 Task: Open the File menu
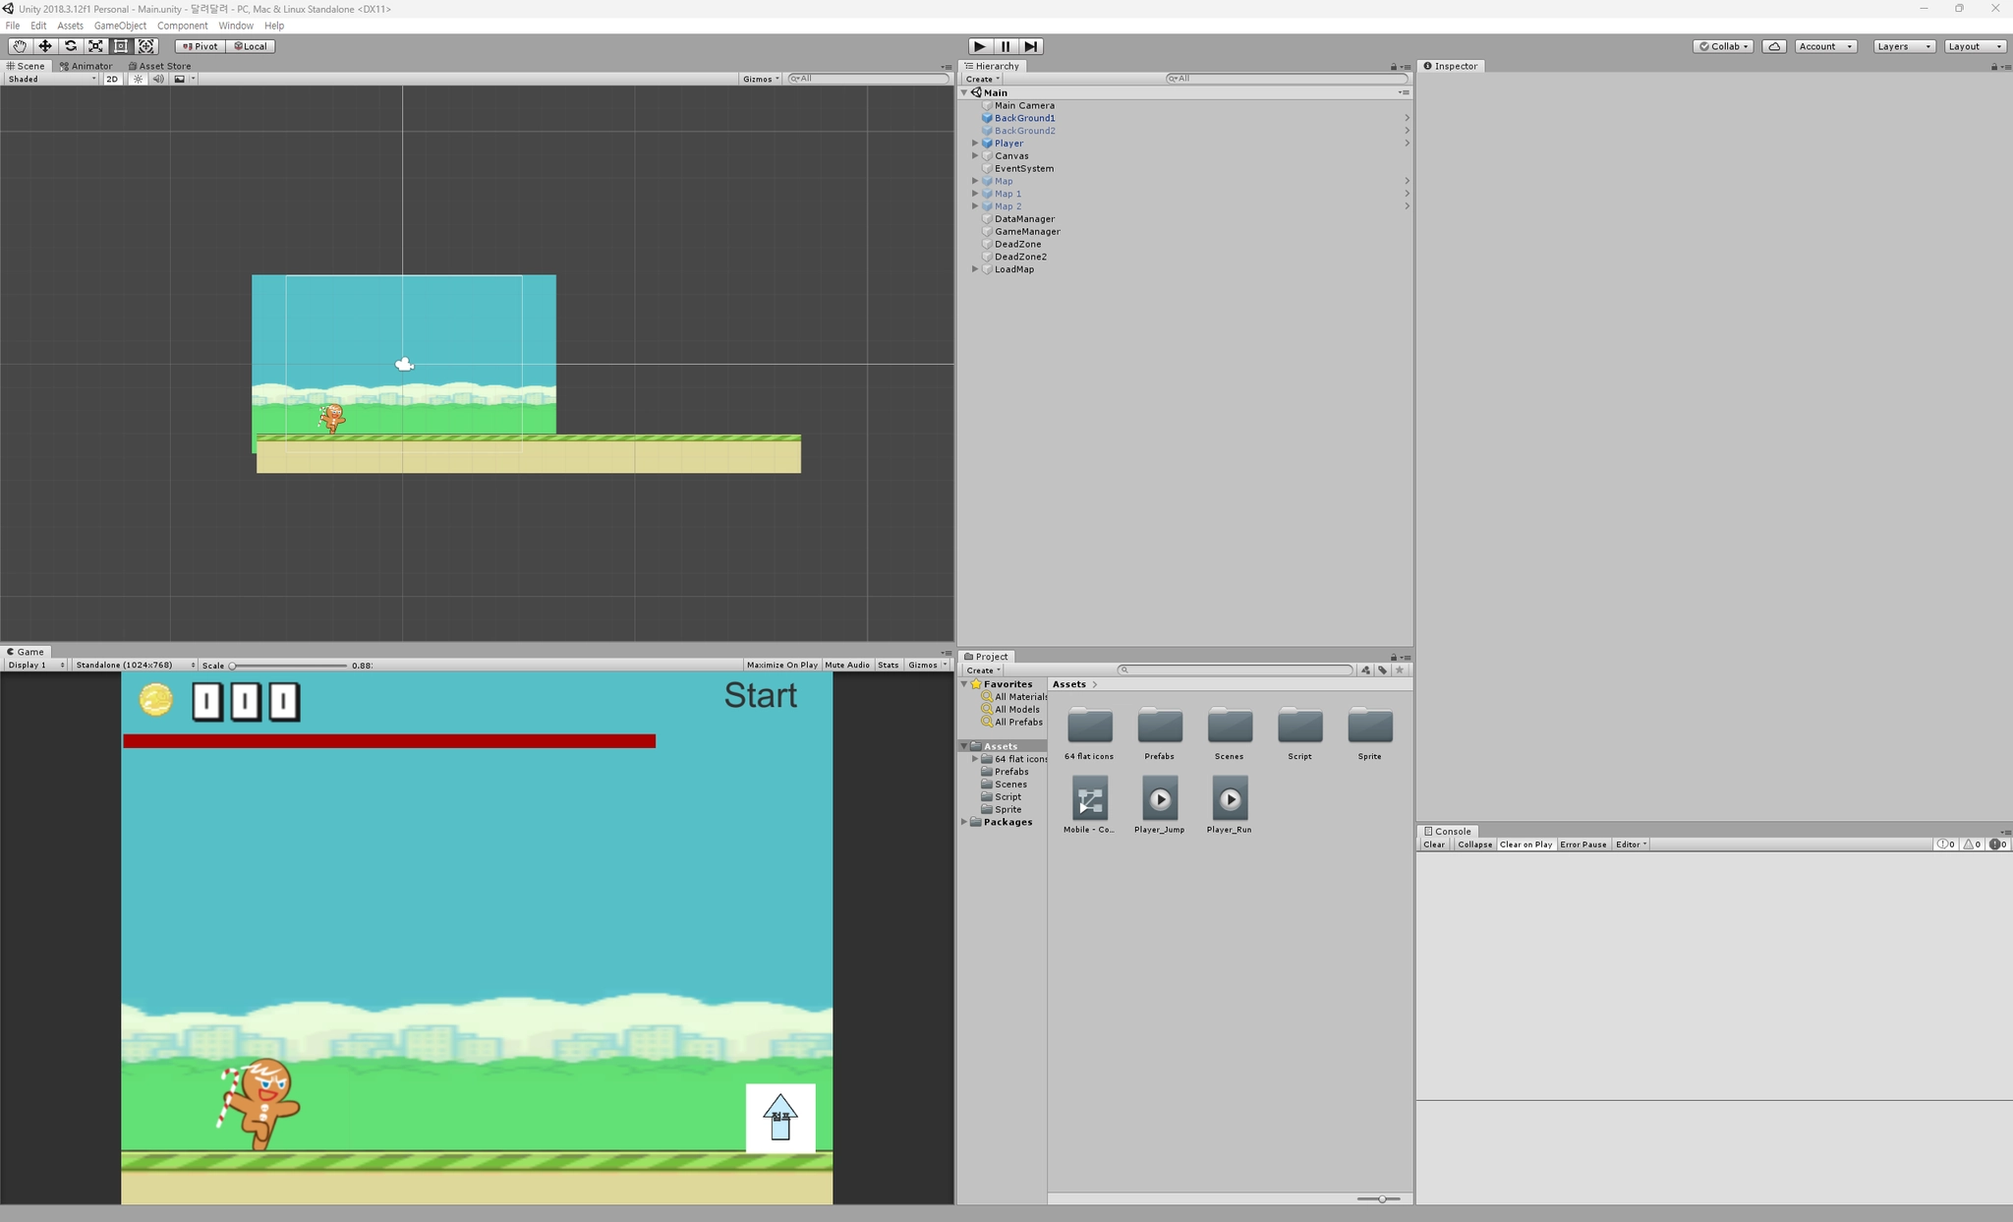click(x=13, y=26)
